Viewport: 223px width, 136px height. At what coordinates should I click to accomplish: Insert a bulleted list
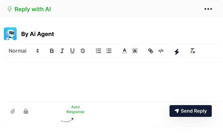coord(109,51)
